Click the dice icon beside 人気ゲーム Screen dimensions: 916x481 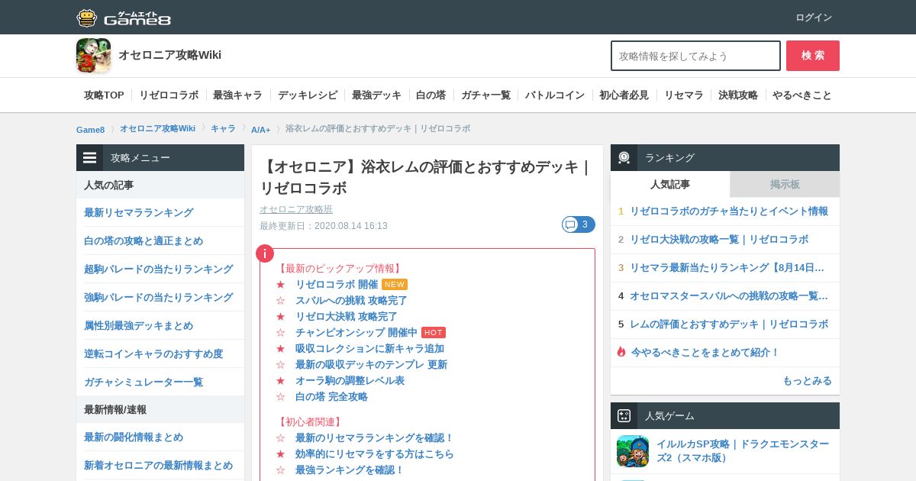tap(624, 416)
